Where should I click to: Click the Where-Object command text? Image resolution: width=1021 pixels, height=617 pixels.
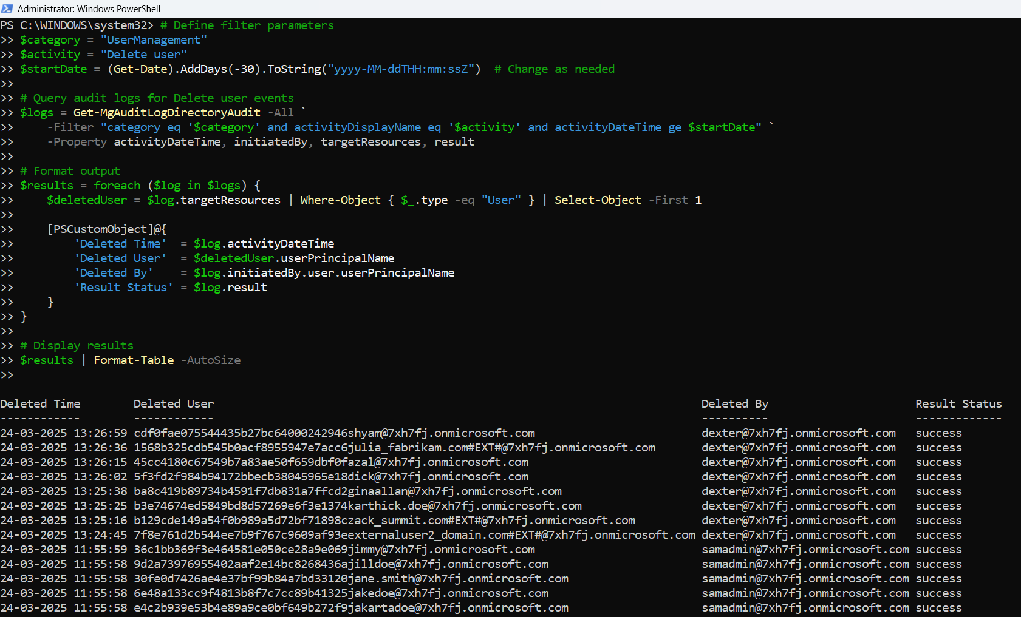340,200
